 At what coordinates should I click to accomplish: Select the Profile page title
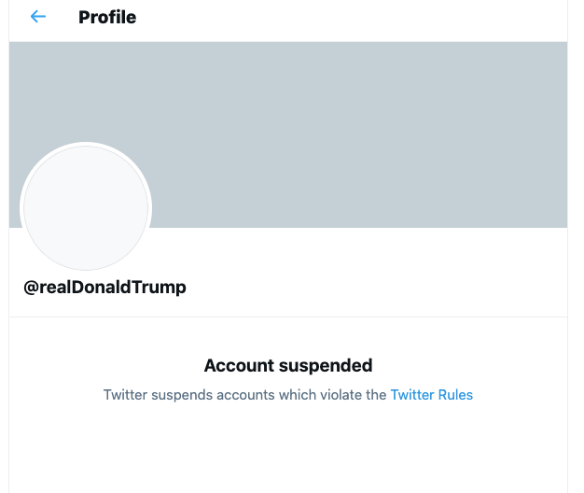tap(107, 17)
